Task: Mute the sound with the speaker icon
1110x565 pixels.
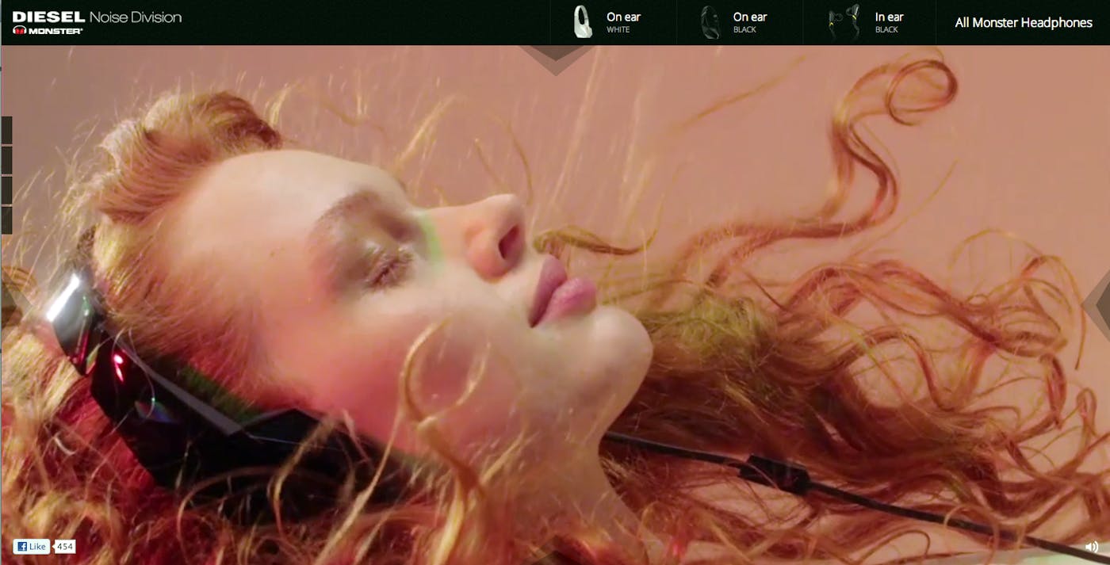Action: (1092, 547)
